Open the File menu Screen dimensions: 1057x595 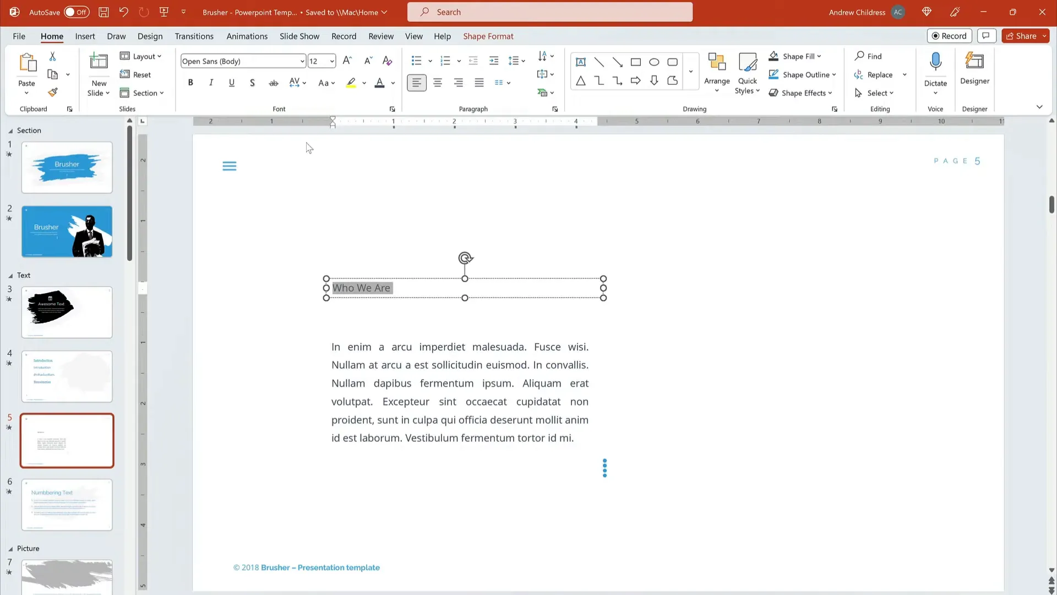pyautogui.click(x=19, y=36)
